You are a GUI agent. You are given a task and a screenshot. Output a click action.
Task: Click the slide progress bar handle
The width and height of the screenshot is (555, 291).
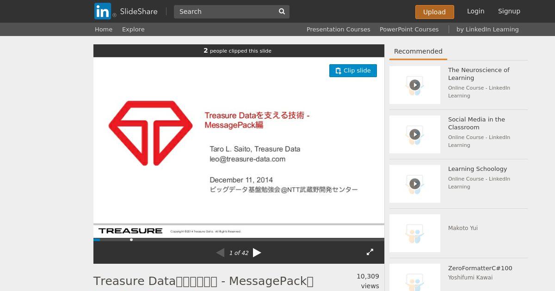(x=131, y=240)
